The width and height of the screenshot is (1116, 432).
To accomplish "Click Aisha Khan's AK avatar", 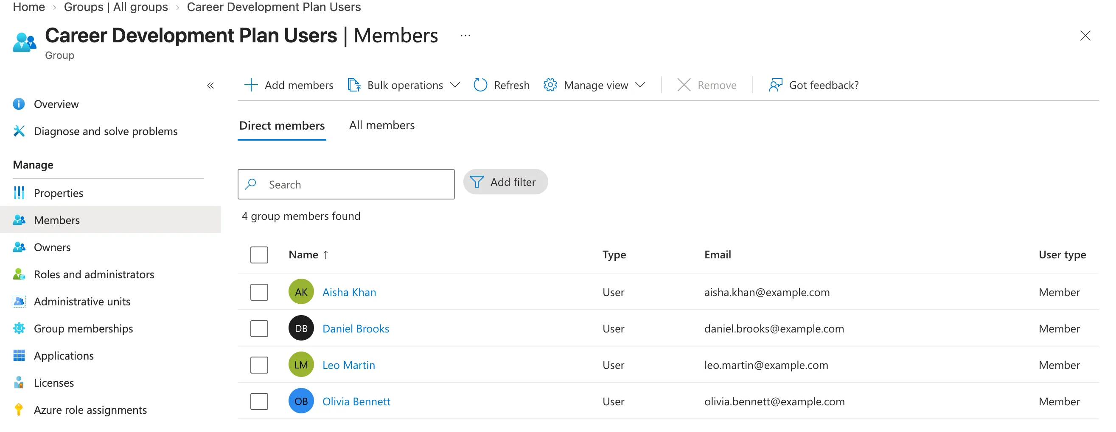I will coord(301,292).
